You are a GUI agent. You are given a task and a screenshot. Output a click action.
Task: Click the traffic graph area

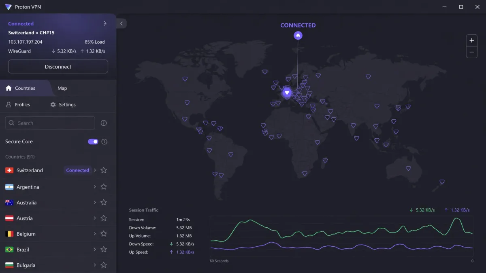[341, 237]
